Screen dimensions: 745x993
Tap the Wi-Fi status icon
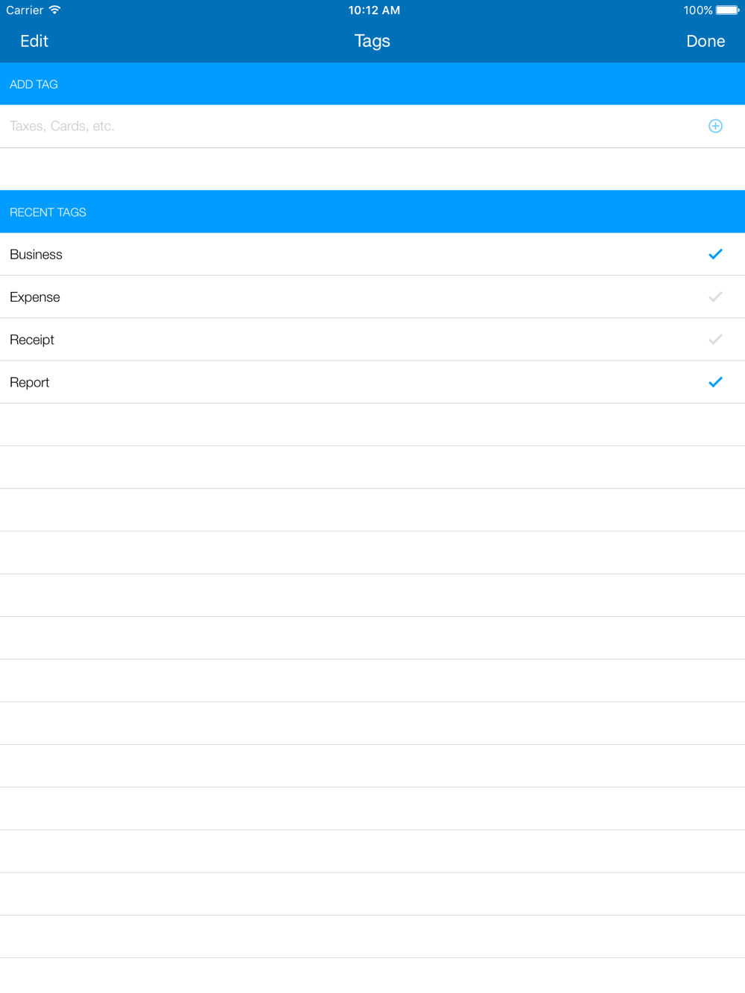[54, 10]
